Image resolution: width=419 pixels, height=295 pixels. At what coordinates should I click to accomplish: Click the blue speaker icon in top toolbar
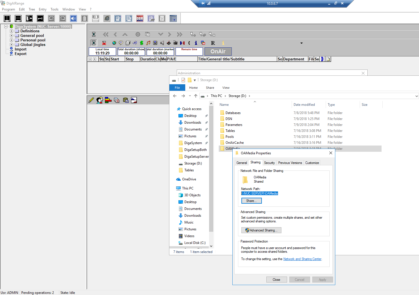pyautogui.click(x=73, y=19)
